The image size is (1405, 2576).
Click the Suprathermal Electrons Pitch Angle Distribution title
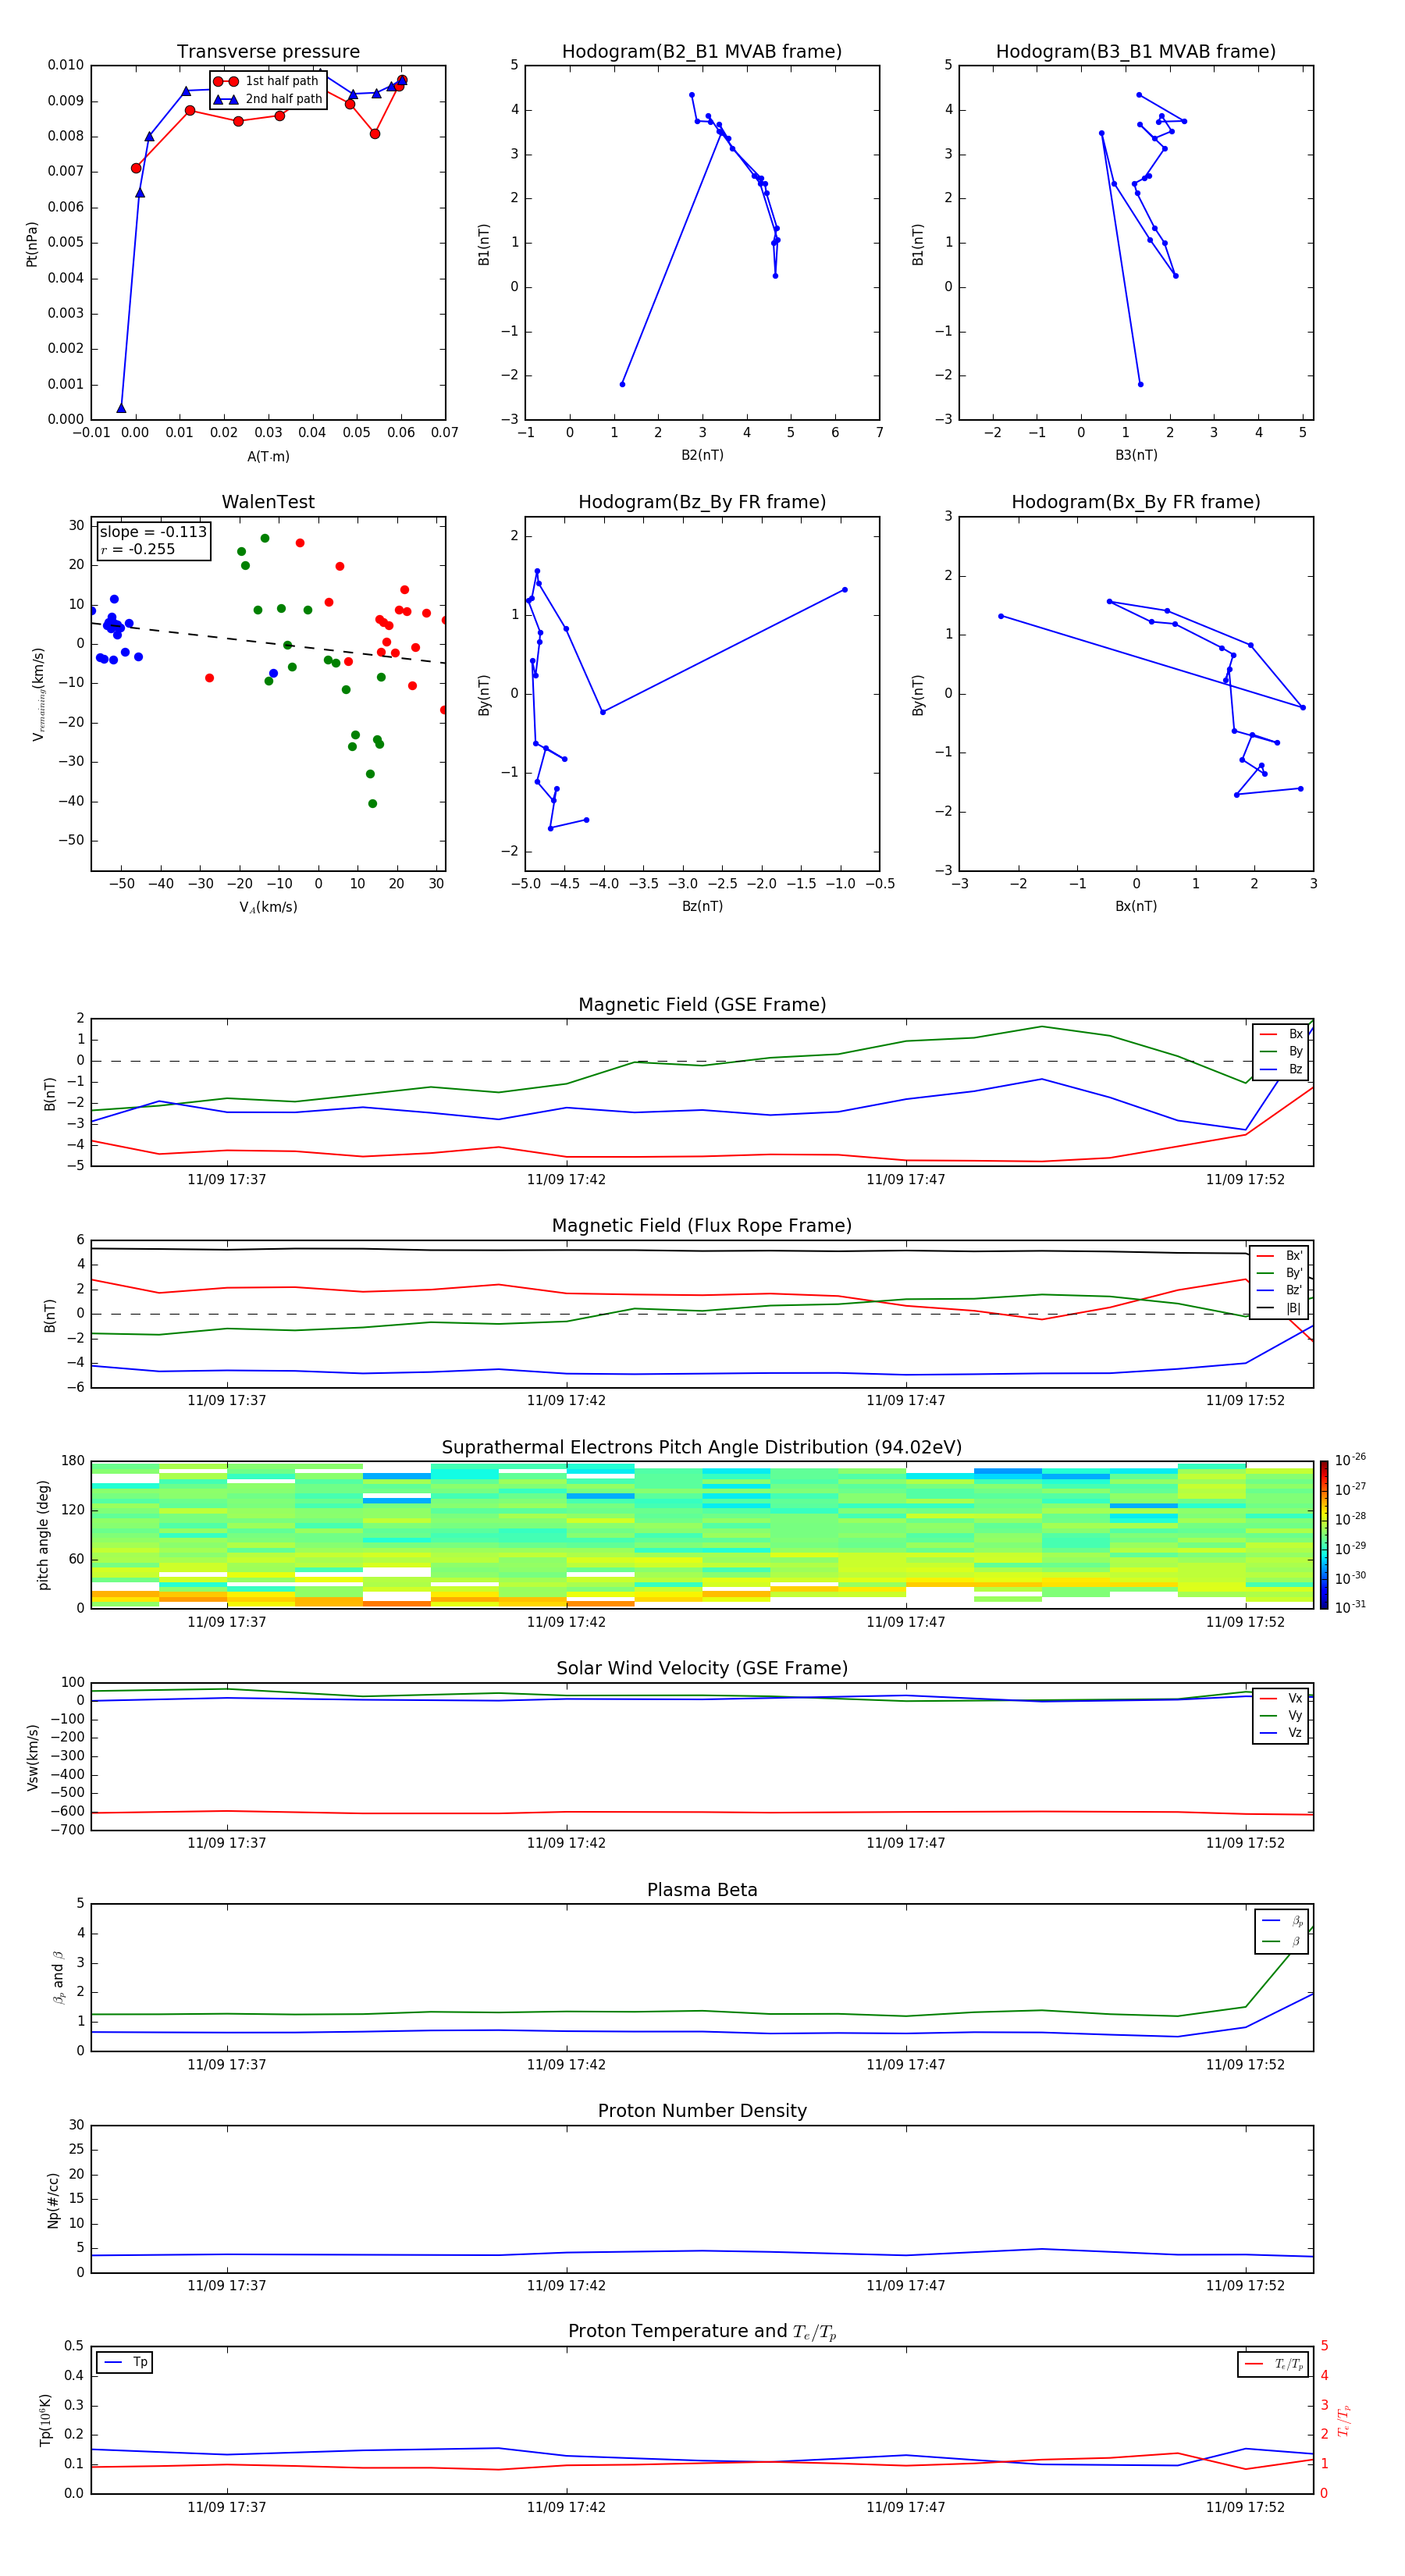click(x=702, y=1448)
